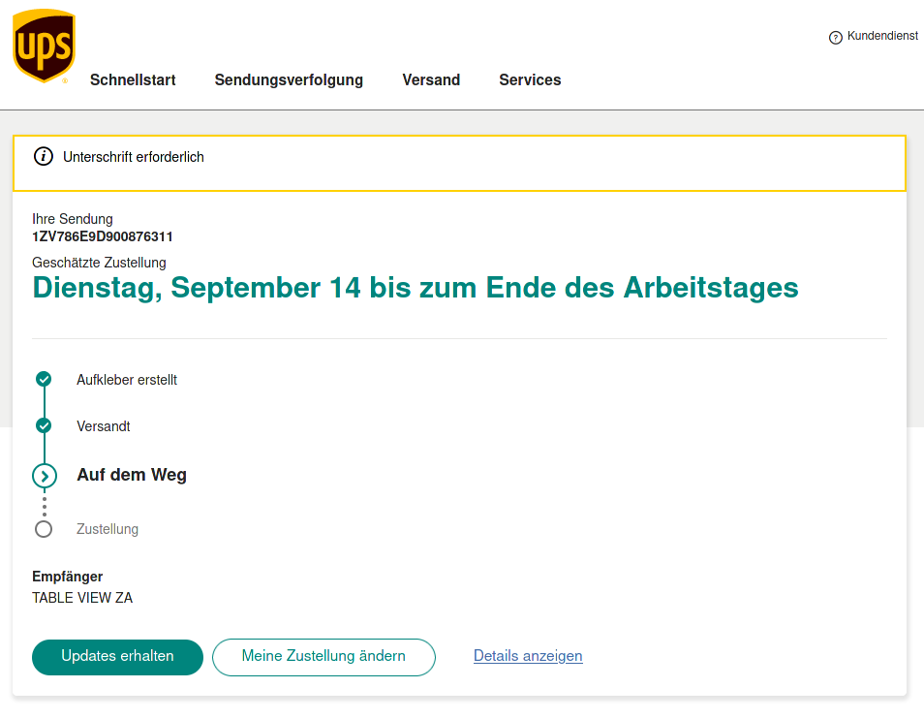Image resolution: width=924 pixels, height=719 pixels.
Task: Open the Sendungsverfolgung menu
Action: pyautogui.click(x=289, y=80)
